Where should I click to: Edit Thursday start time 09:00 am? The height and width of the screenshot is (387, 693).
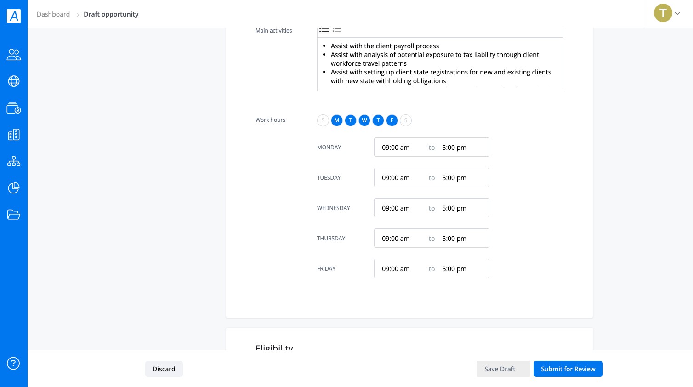(x=396, y=239)
